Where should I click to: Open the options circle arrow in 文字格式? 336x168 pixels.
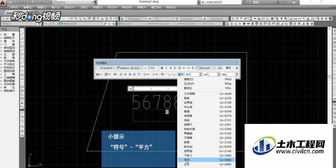pos(237,68)
